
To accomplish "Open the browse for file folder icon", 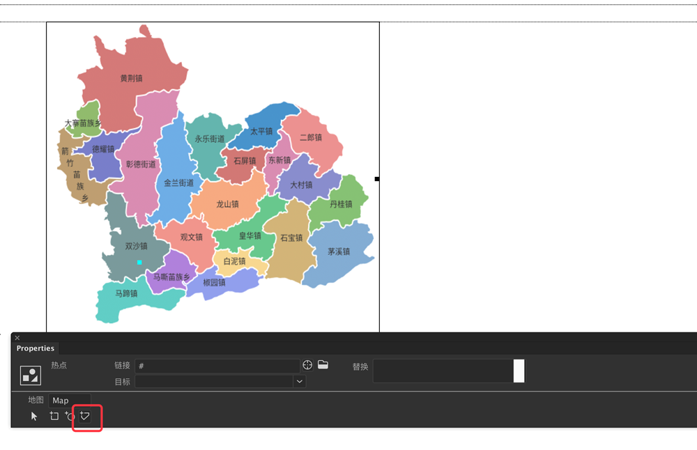I will [323, 365].
